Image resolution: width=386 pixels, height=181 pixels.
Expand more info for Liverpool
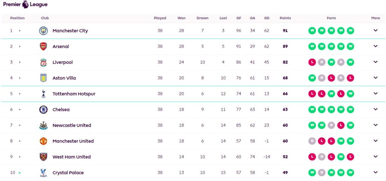tap(375, 62)
